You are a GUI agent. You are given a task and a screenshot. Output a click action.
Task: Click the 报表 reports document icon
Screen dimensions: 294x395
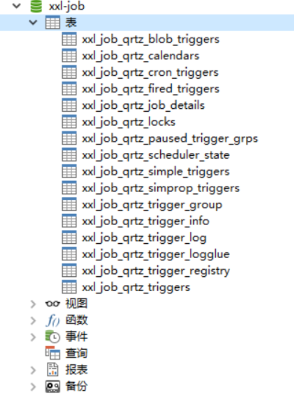coord(53,370)
